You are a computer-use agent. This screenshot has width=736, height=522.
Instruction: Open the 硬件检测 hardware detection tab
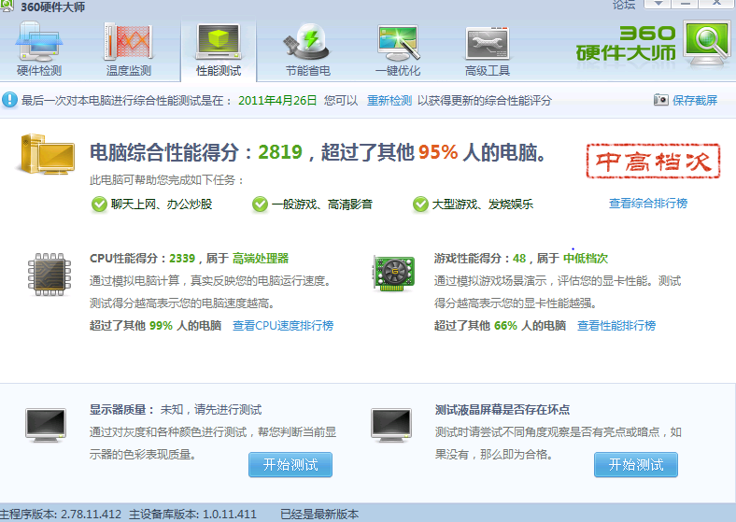[x=39, y=50]
